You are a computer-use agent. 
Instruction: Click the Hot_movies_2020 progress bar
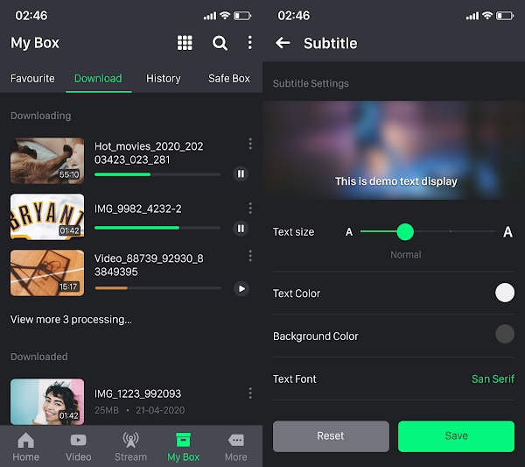[x=157, y=174]
